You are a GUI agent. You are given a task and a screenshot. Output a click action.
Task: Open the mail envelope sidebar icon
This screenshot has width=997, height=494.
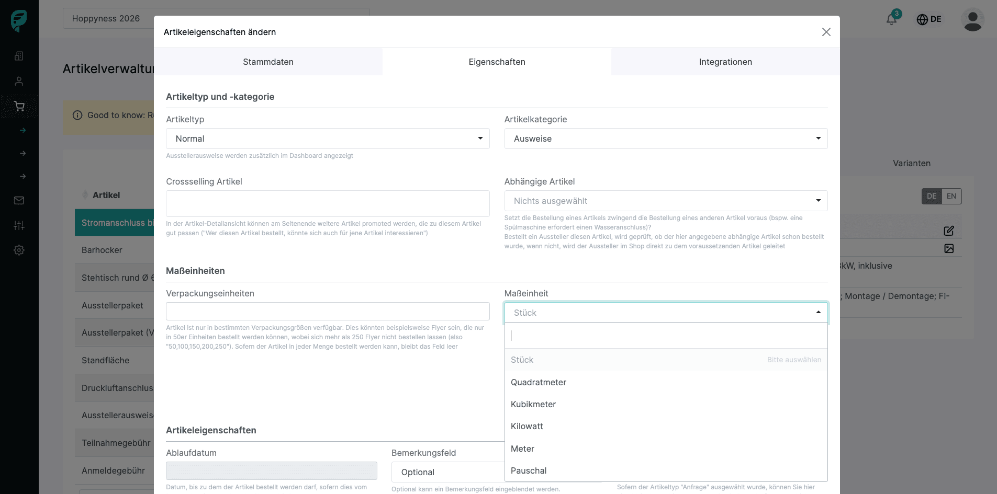tap(19, 200)
